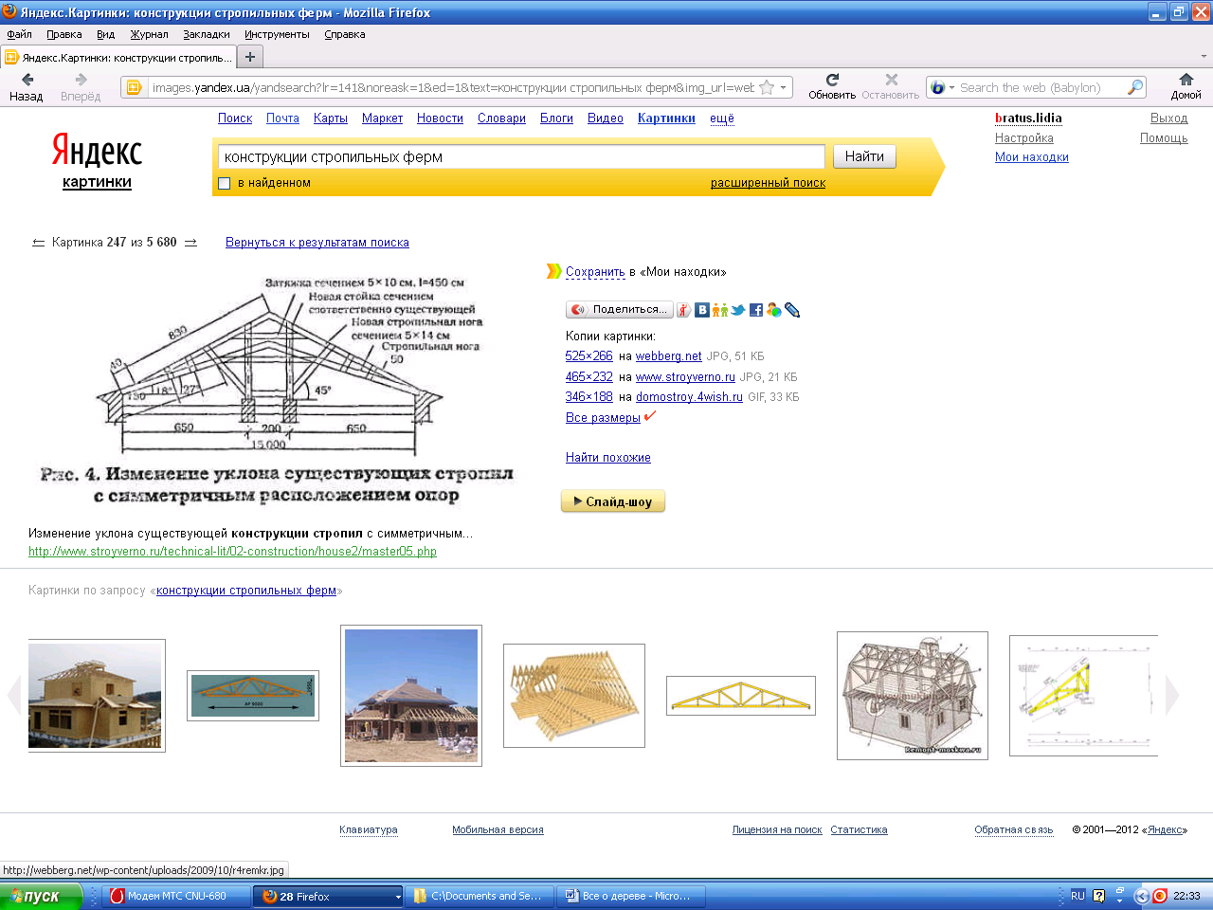This screenshot has height=910, width=1213.
Task: Click Сохранить in Мои находки link
Action: 595,272
